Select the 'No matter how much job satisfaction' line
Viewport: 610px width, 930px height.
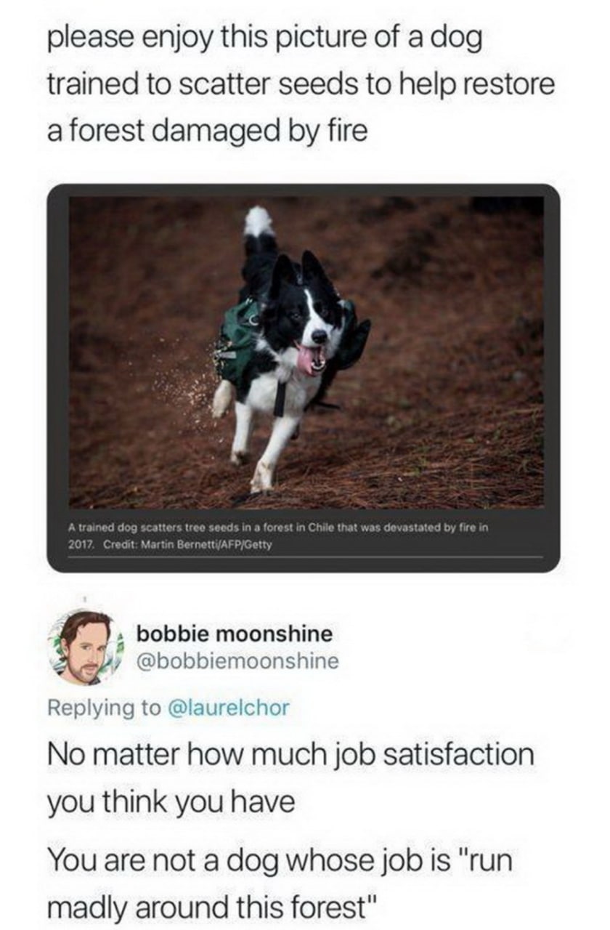pos(290,755)
